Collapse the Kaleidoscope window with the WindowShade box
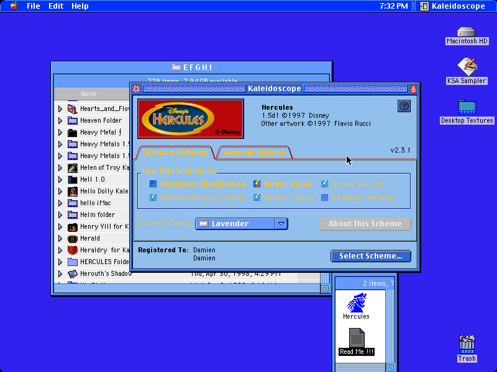This screenshot has height=372, width=497. [413, 89]
